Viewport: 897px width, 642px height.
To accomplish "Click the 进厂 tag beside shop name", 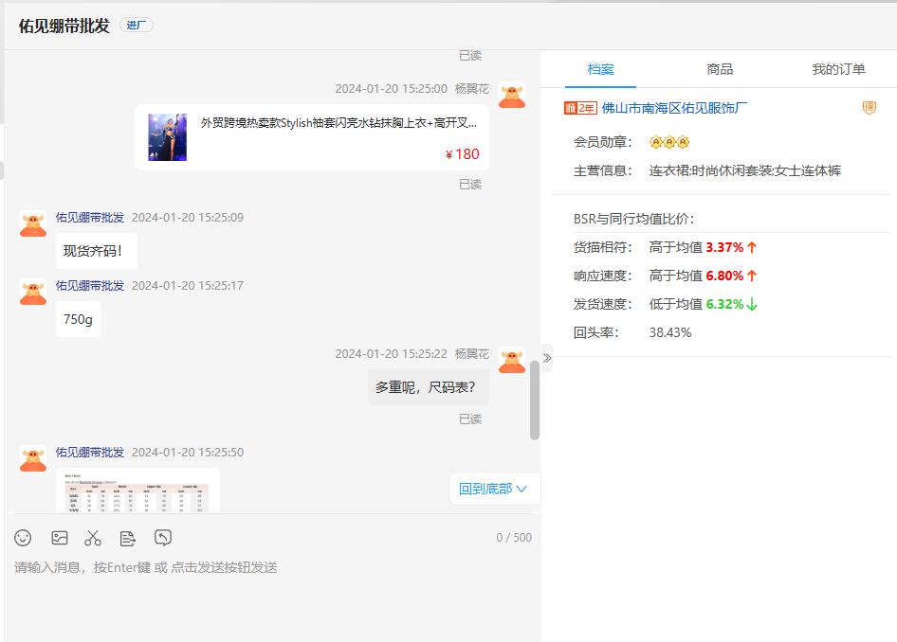I will (136, 25).
